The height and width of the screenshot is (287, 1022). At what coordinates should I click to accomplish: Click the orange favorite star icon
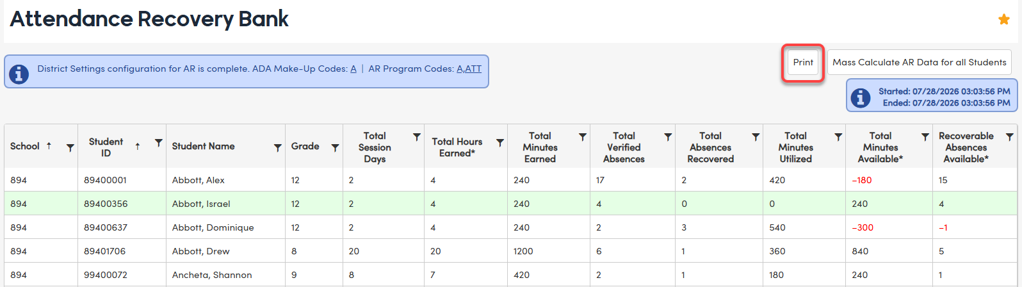click(x=1004, y=19)
